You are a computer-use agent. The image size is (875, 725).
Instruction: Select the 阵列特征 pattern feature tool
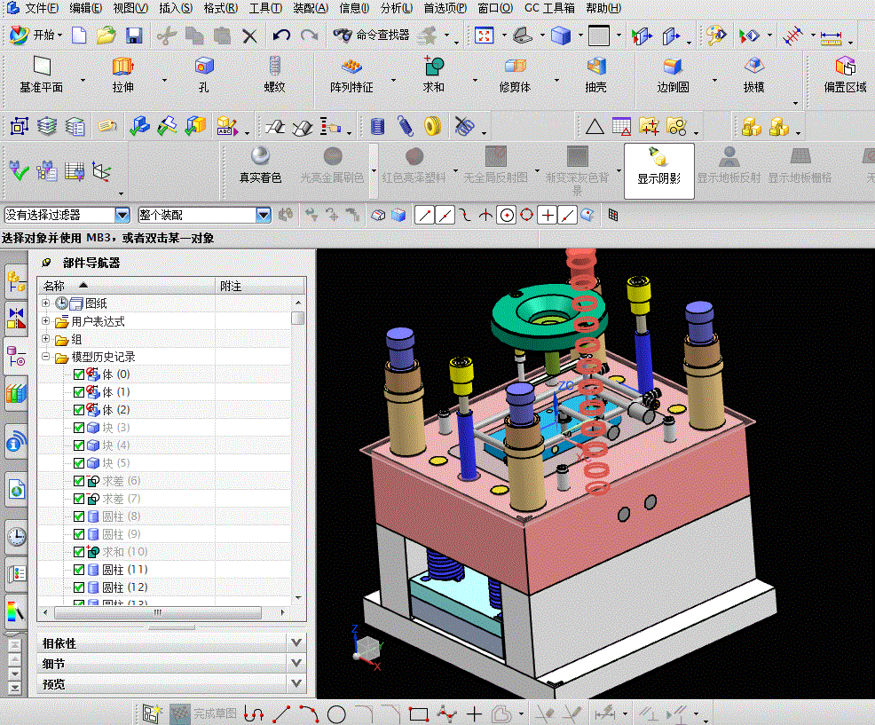[351, 75]
